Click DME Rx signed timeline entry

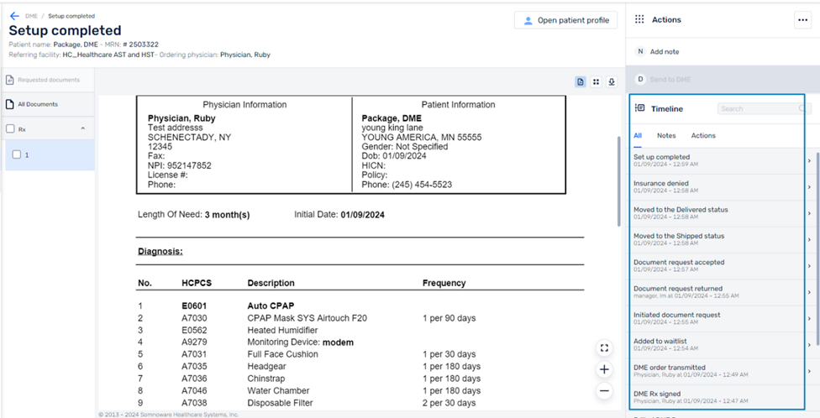coord(717,397)
